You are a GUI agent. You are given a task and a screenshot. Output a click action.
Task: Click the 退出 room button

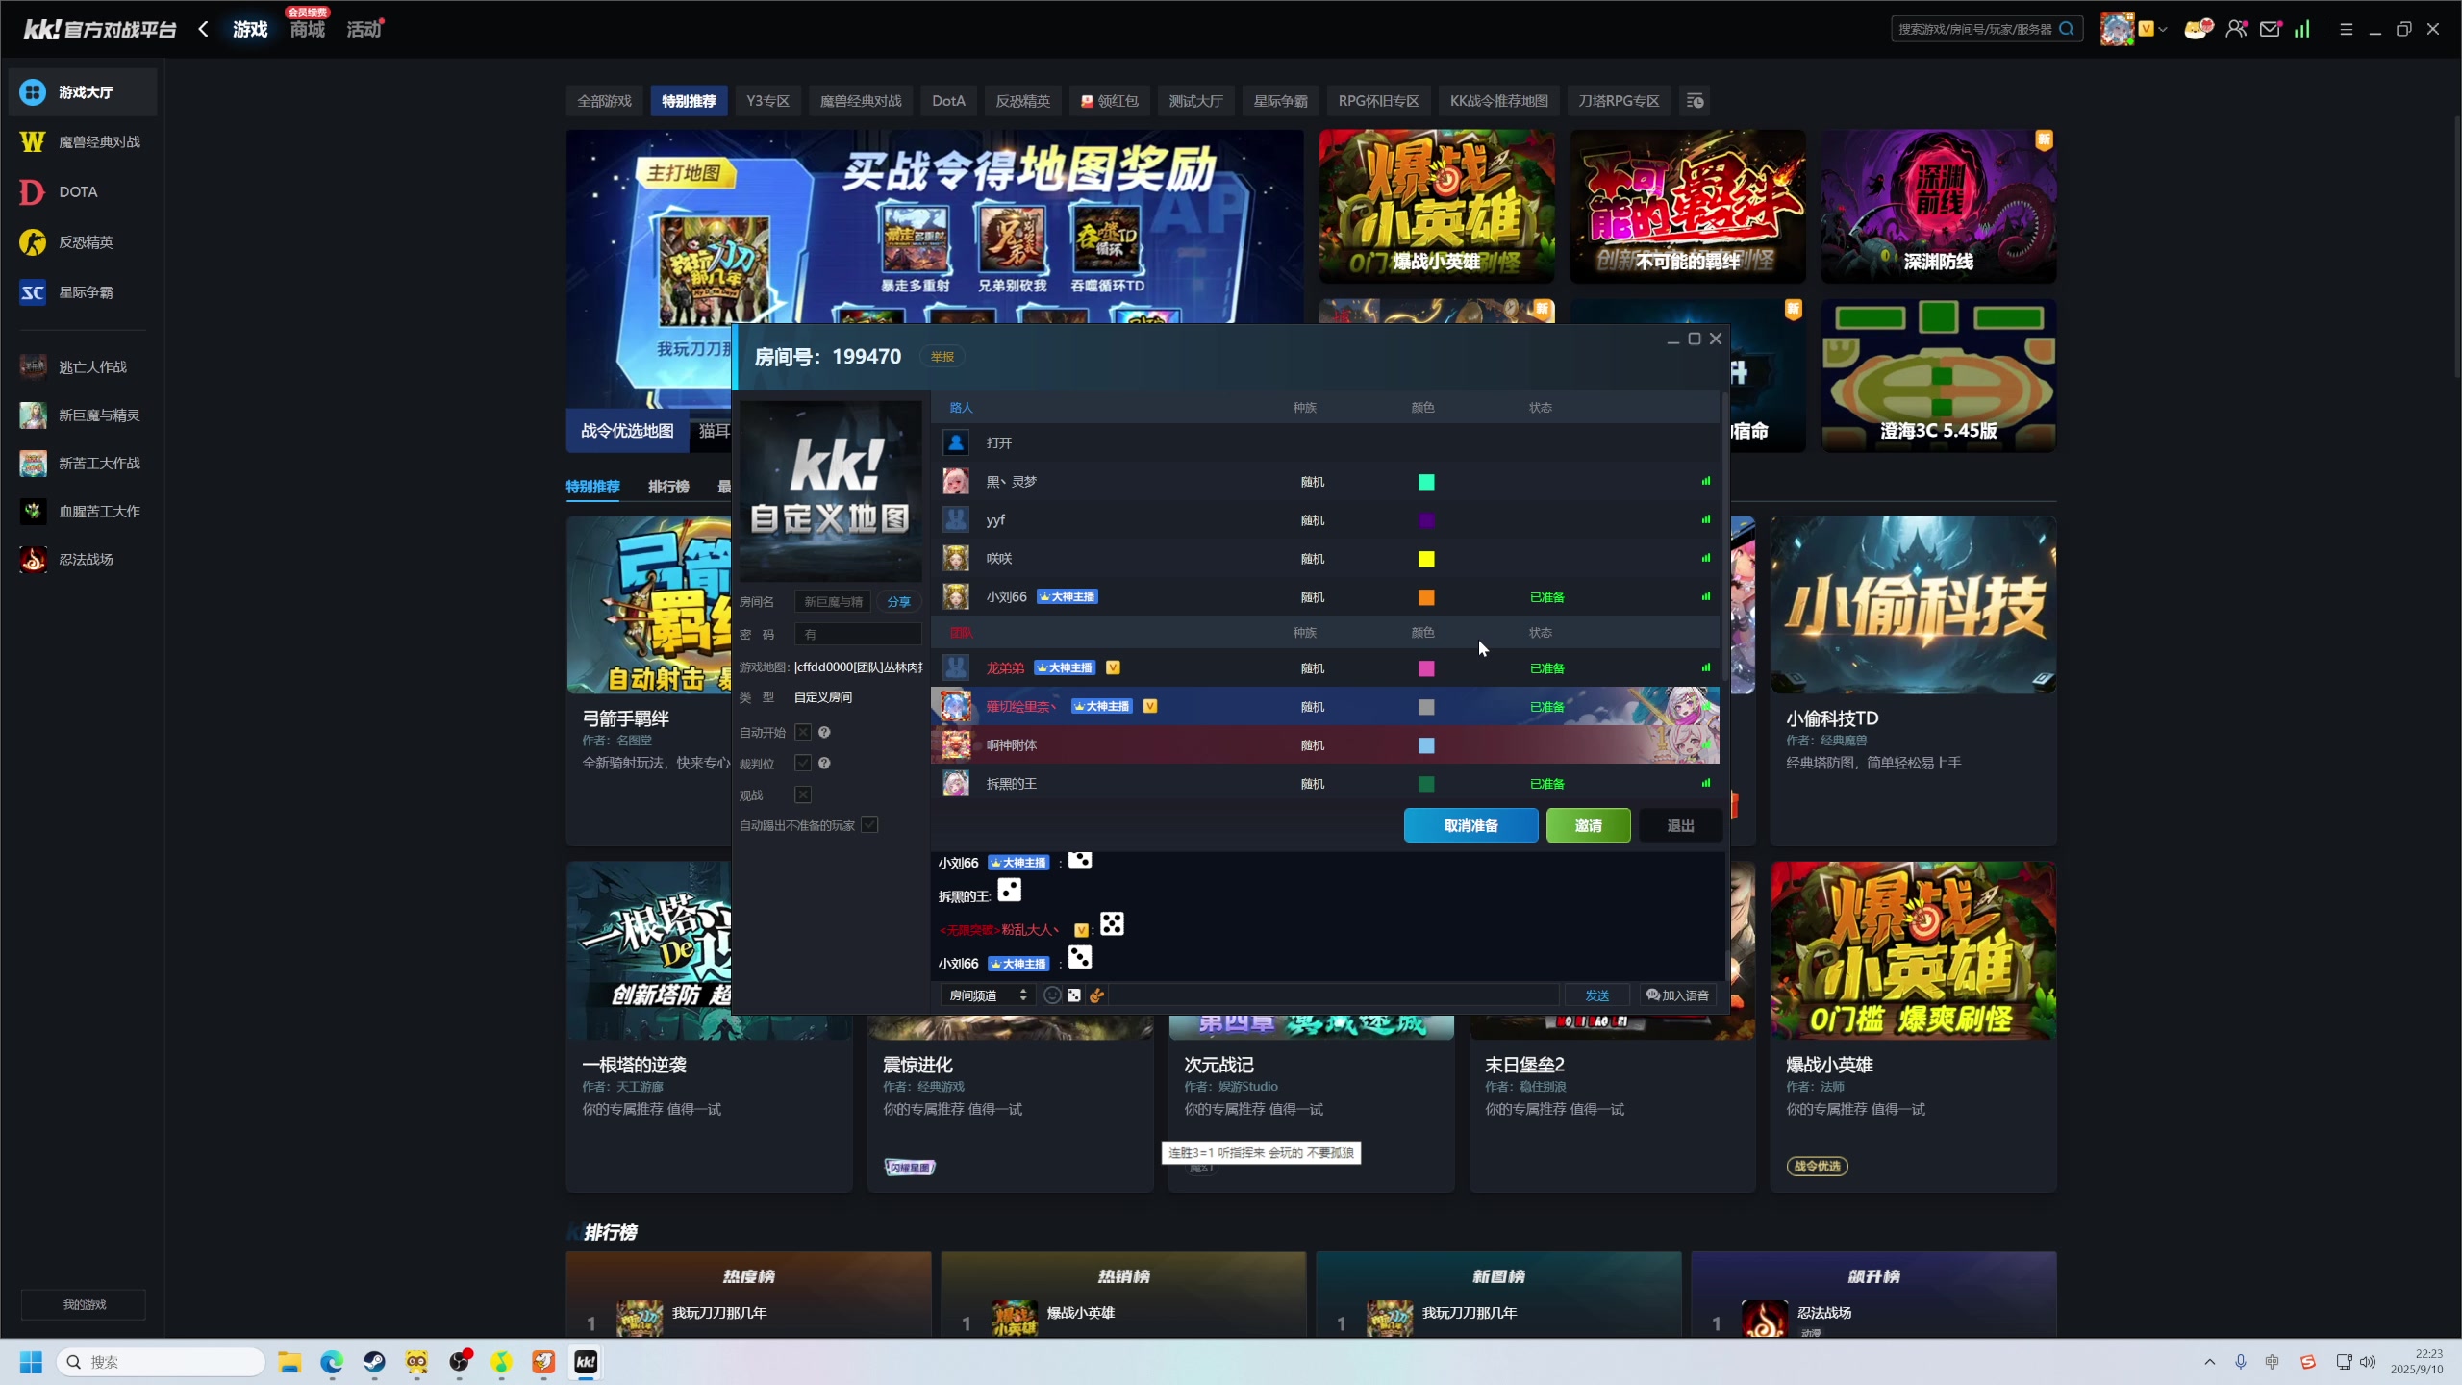1680,826
